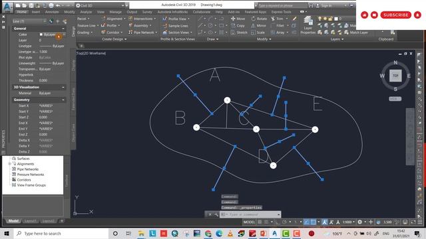
Task: Switch to the Survey ribbon tab
Action: [x=147, y=12]
